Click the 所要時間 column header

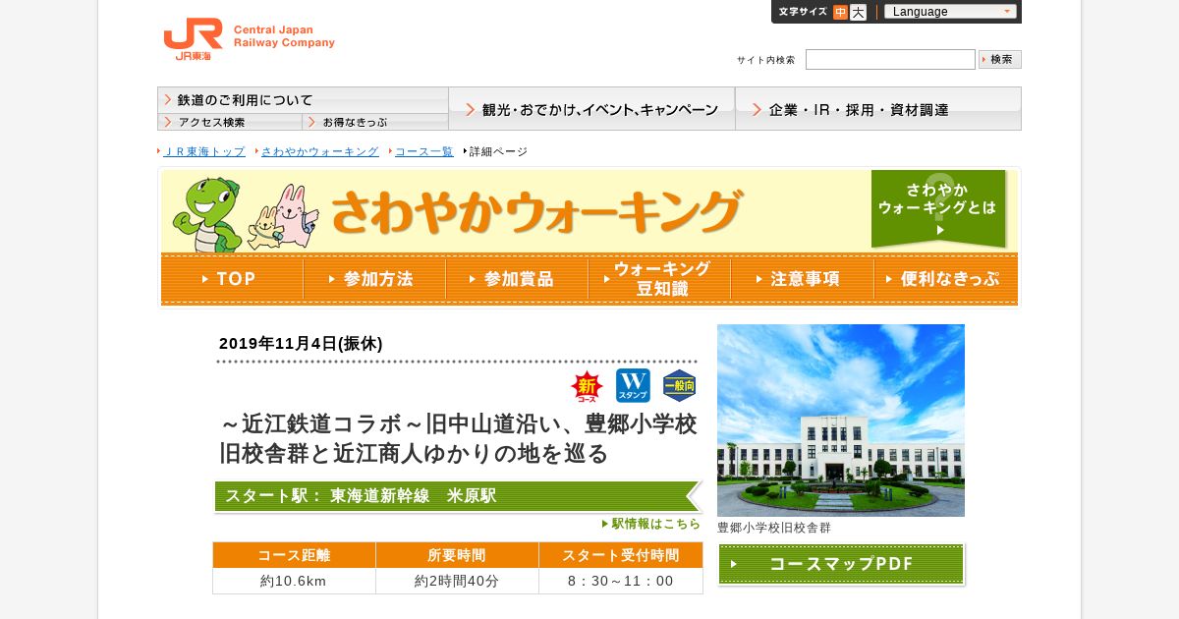pos(457,555)
